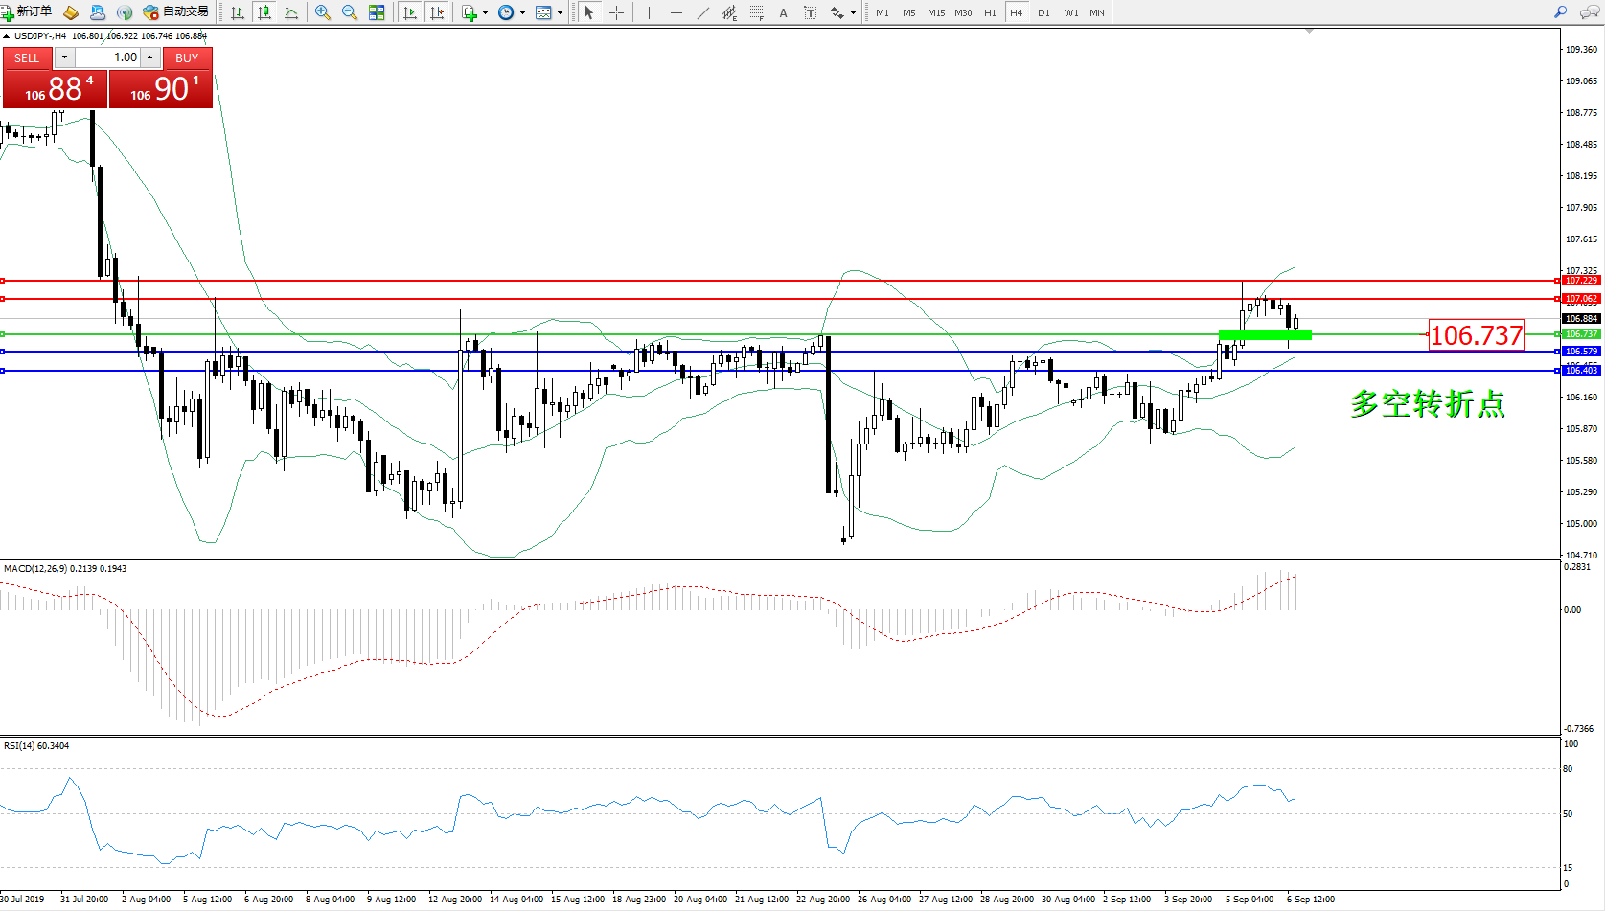This screenshot has height=911, width=1605.
Task: Switch to the D1 timeframe
Action: pyautogui.click(x=1043, y=12)
